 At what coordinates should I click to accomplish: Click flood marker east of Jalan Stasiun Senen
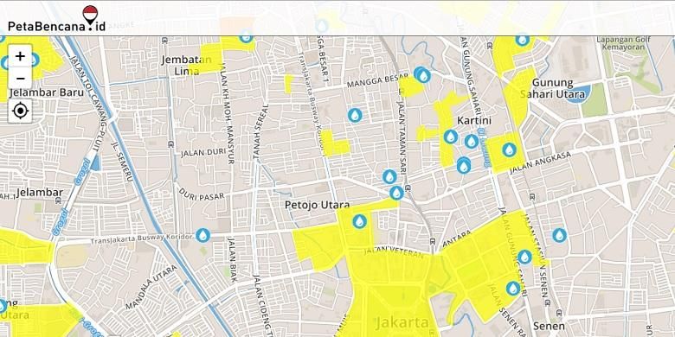[x=560, y=235]
